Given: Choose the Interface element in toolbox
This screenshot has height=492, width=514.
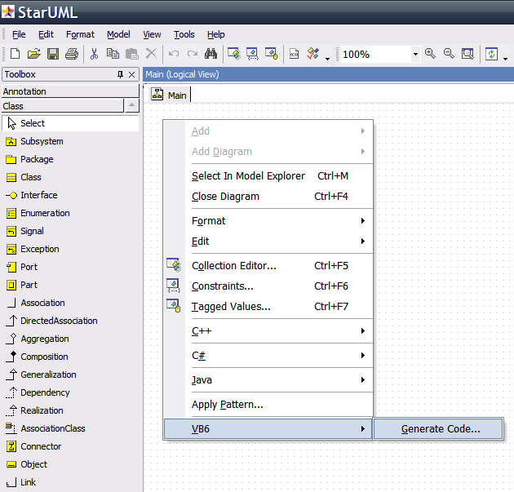Looking at the screenshot, I should tap(38, 195).
